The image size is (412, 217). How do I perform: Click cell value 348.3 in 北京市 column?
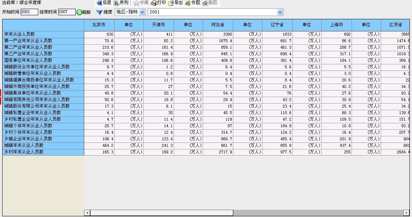(x=99, y=54)
